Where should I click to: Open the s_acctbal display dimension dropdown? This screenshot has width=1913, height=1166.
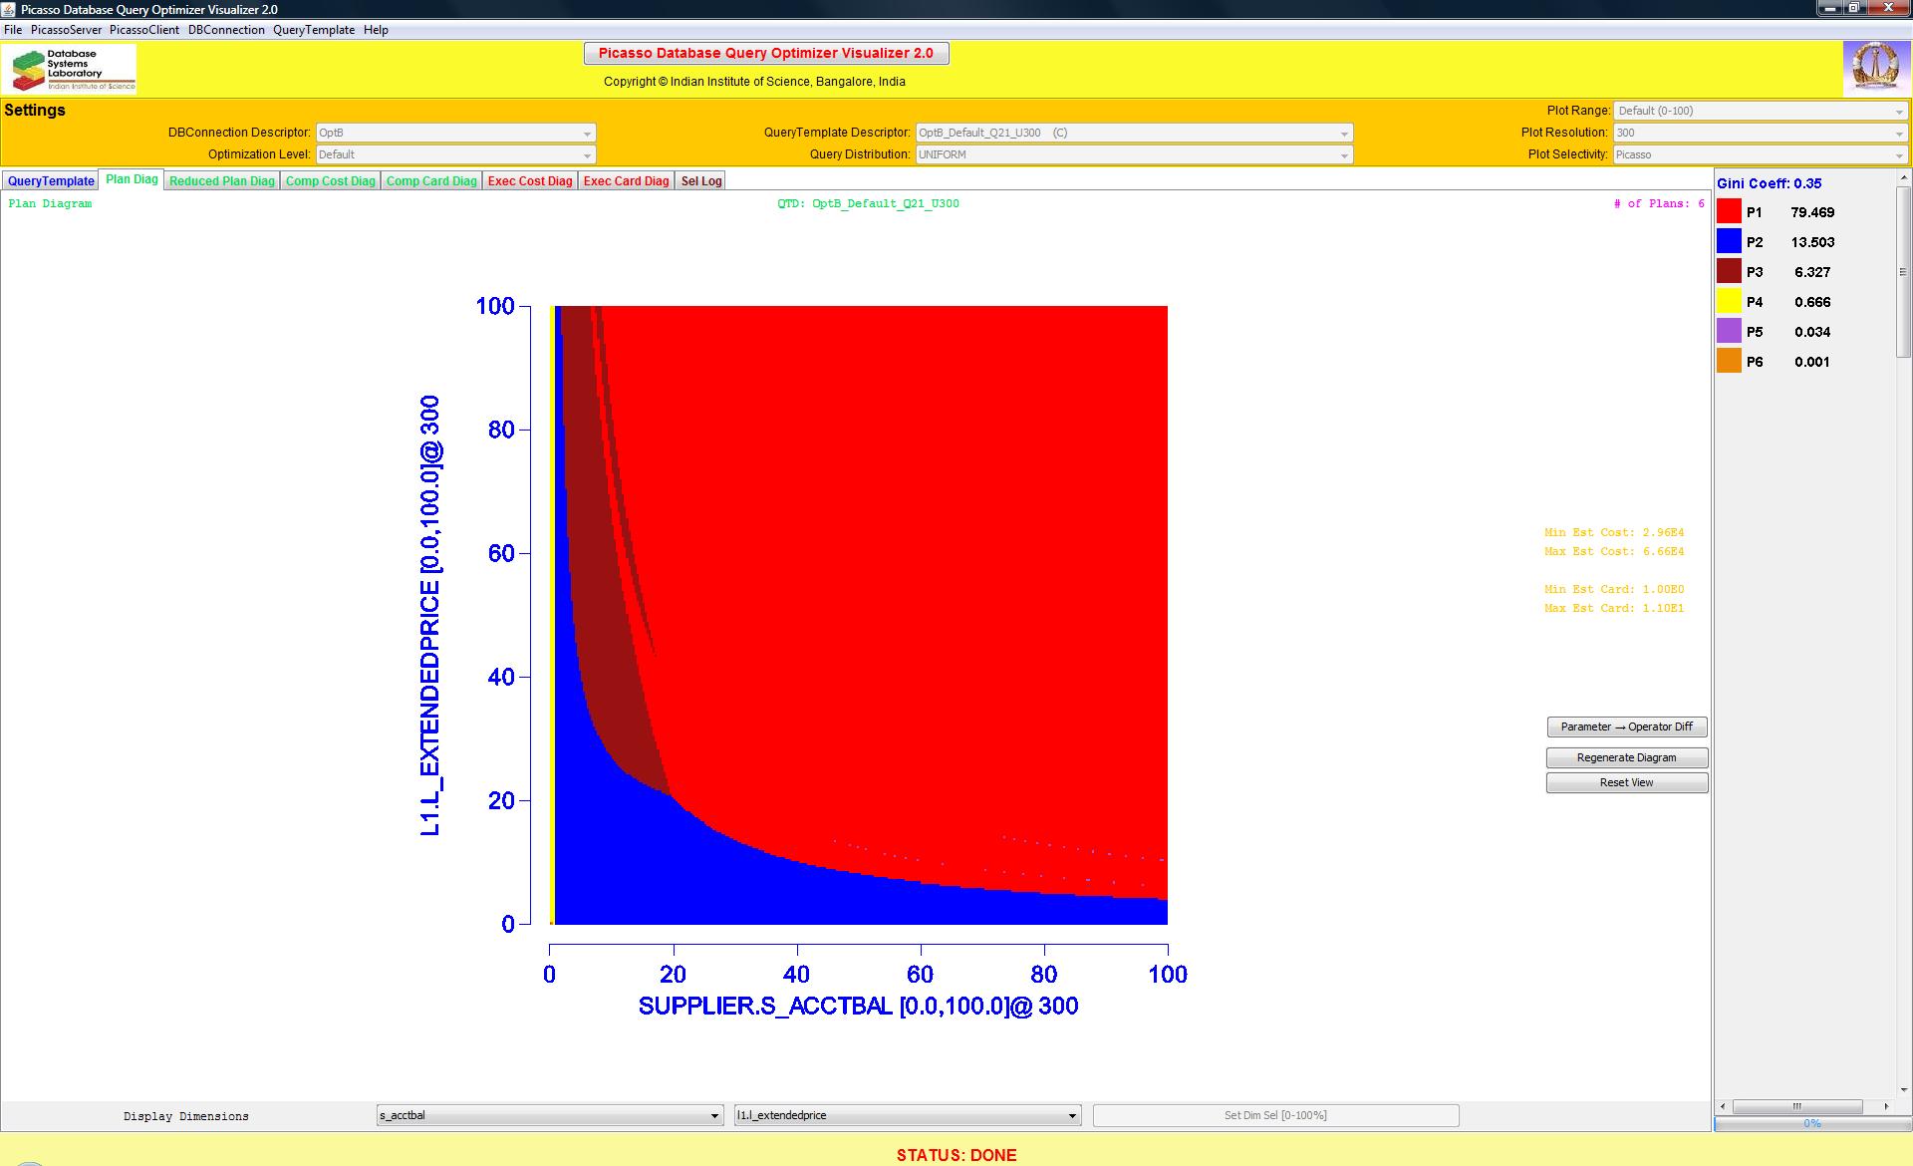point(550,1115)
